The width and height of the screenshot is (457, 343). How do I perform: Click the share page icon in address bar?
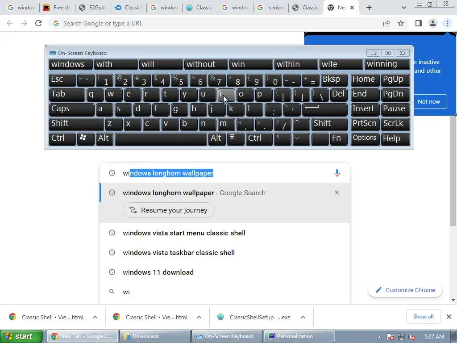(386, 23)
